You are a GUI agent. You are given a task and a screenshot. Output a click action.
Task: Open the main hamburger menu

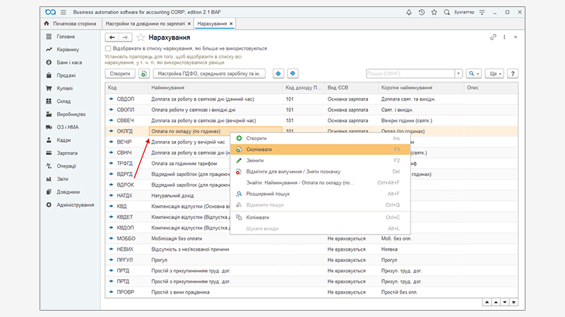coord(65,13)
